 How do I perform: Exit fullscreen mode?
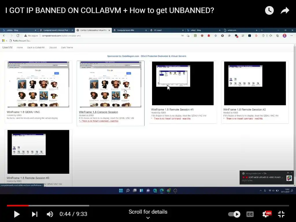click(281, 214)
